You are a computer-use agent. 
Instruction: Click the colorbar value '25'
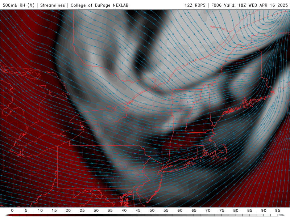click(82, 210)
